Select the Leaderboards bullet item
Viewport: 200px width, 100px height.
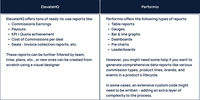point(123,49)
